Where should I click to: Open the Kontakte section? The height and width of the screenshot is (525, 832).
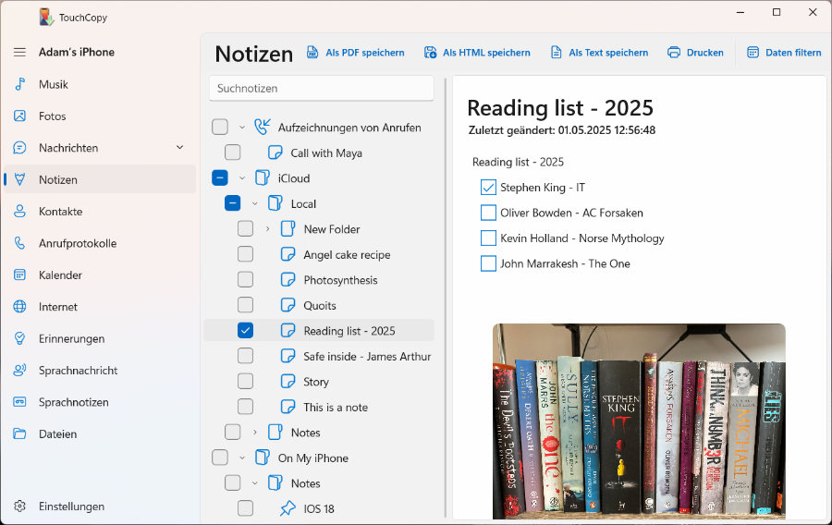(100, 211)
